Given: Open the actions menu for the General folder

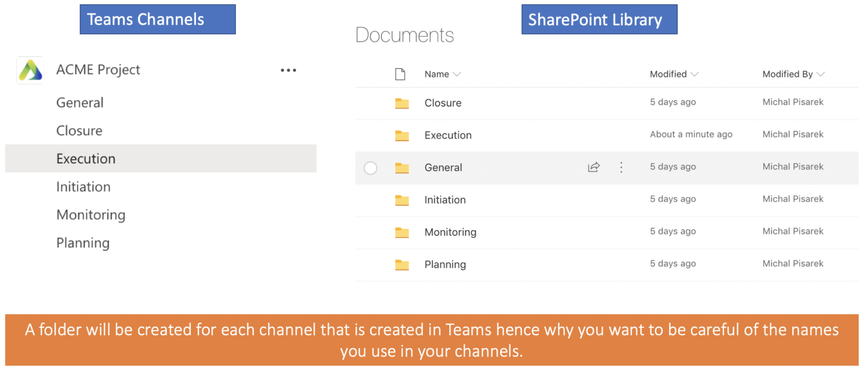Looking at the screenshot, I should [621, 167].
